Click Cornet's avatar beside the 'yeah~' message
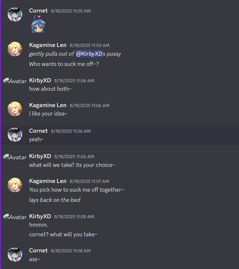This screenshot has width=239, height=269. (x=15, y=134)
